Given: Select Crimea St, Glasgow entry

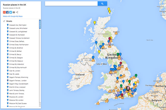Looking at the screenshot, I should [x=16, y=58].
